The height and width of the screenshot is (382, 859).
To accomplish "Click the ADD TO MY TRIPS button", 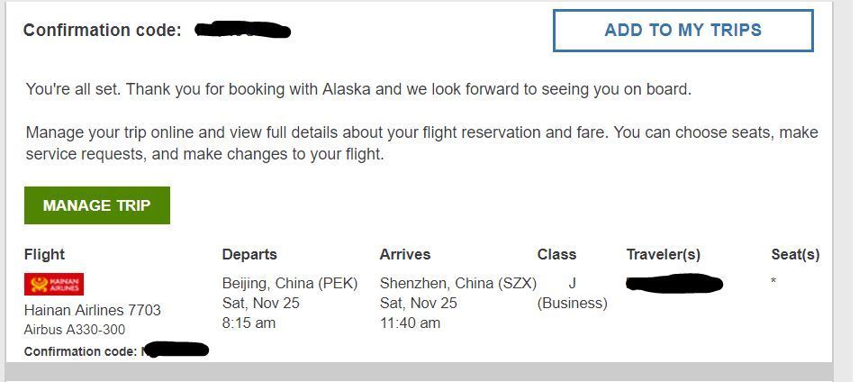I will [x=683, y=31].
